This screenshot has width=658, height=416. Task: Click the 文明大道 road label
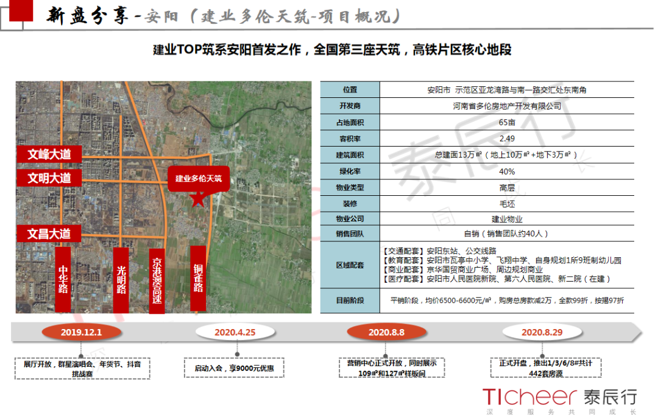(x=49, y=178)
